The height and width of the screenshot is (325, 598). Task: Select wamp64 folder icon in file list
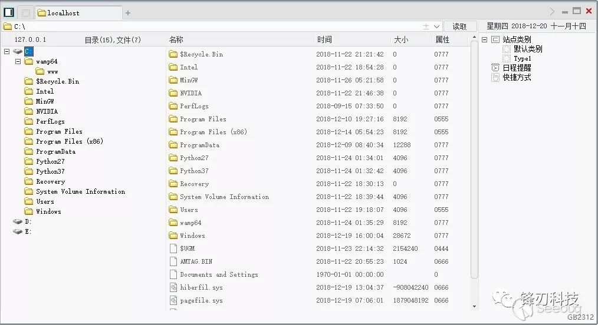tap(173, 222)
